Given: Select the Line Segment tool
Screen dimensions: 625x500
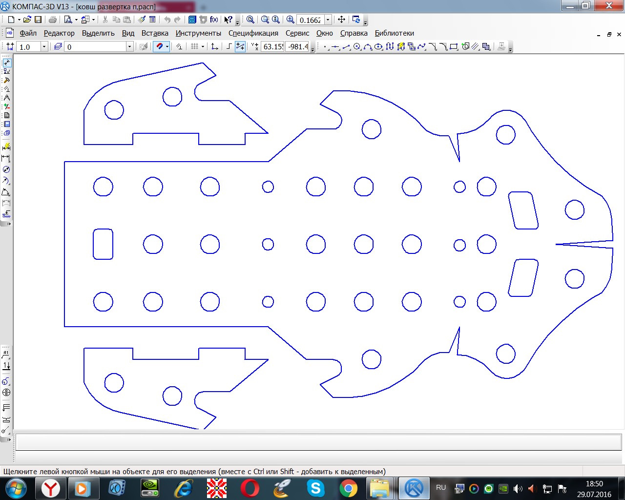Looking at the screenshot, I should click(346, 47).
